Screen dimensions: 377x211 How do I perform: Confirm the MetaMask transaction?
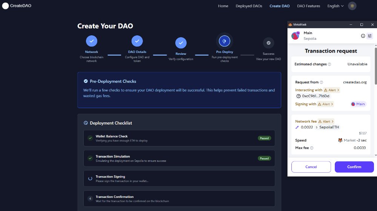click(354, 167)
